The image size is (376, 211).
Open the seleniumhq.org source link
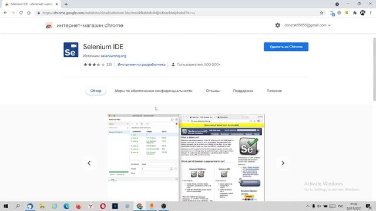pos(113,56)
